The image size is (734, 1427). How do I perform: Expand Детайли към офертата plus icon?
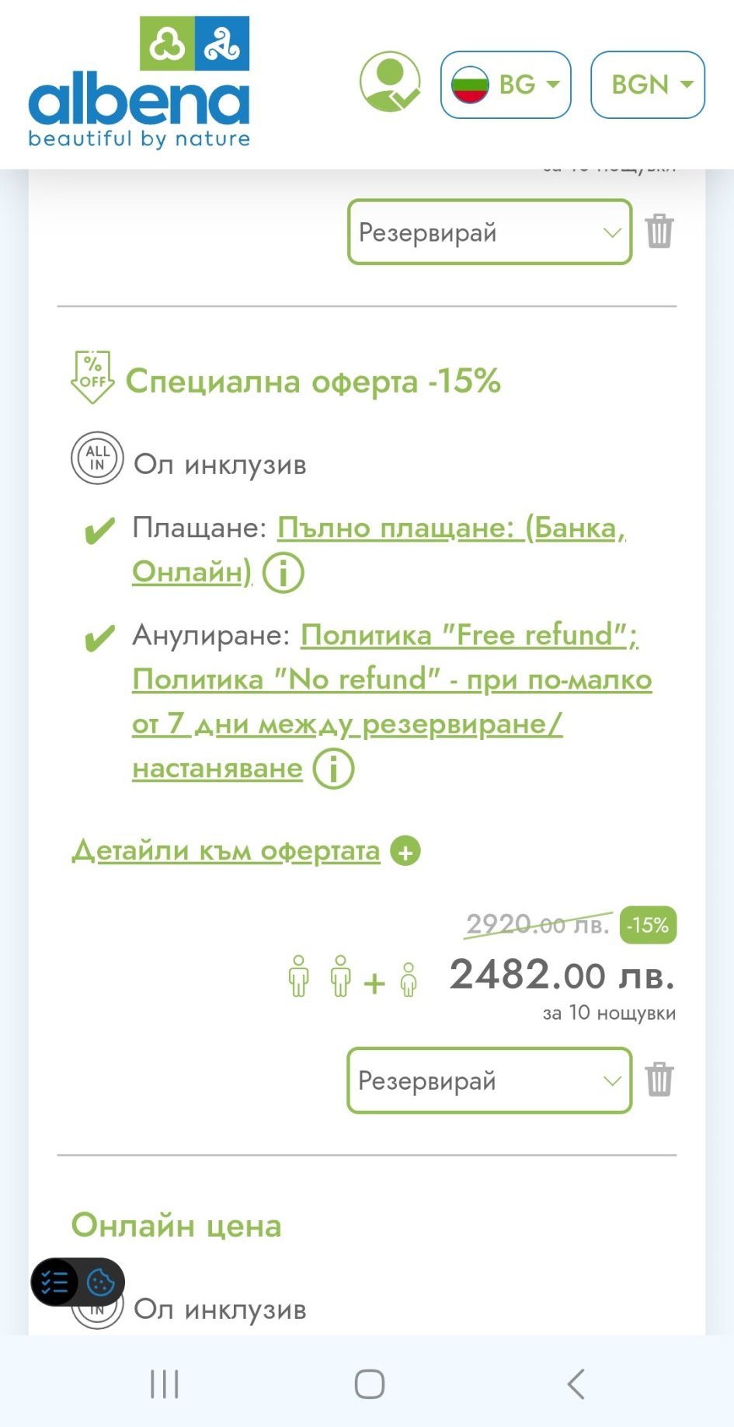pos(405,851)
